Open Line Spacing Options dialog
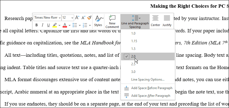Screen dimensions: 229x108 coord(148,79)
